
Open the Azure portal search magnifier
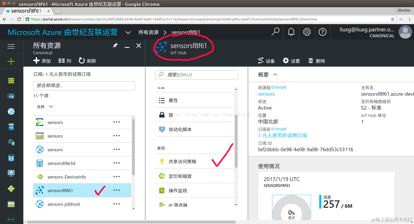pos(276,32)
